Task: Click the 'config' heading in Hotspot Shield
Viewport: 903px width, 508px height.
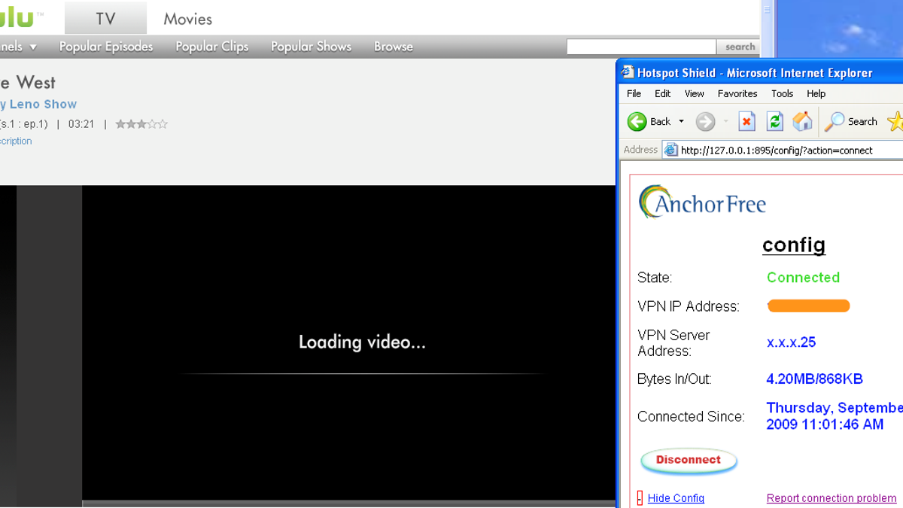Action: tap(794, 245)
